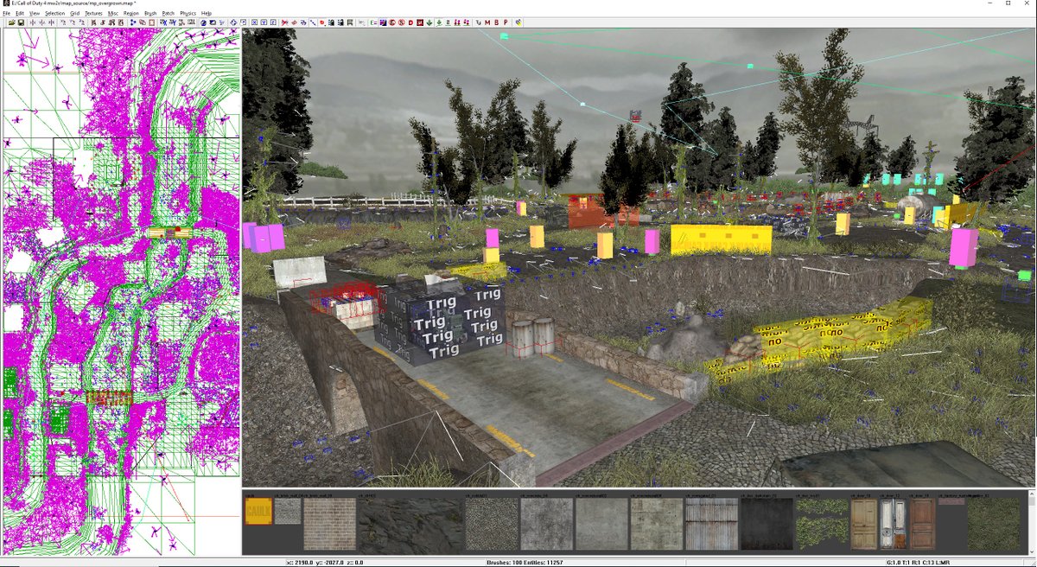
Task: Click the Open map folder icon
Action: 12,22
